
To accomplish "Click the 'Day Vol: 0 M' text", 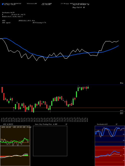I will 78,8.
